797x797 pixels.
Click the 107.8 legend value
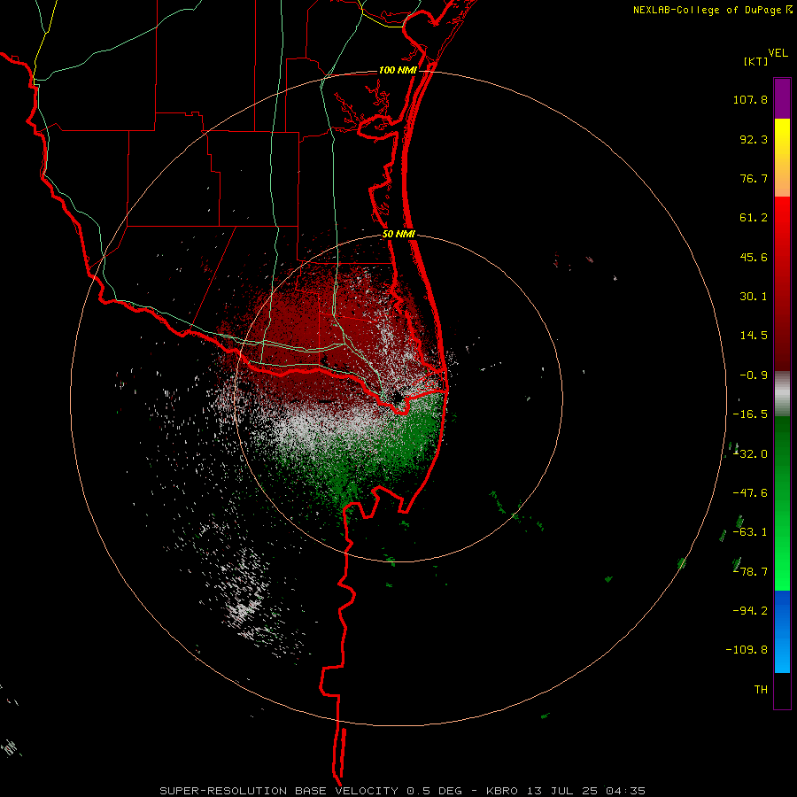750,99
